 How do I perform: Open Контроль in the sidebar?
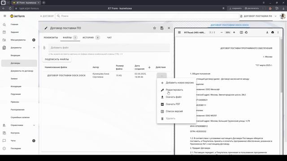pyautogui.click(x=15, y=133)
